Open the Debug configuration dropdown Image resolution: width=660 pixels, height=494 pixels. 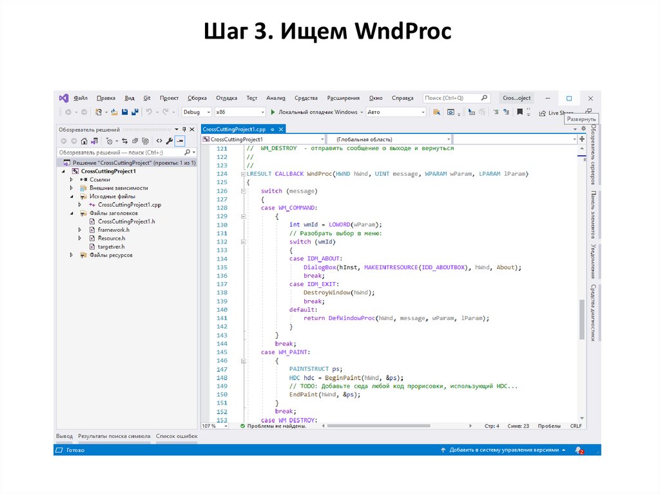(x=197, y=112)
